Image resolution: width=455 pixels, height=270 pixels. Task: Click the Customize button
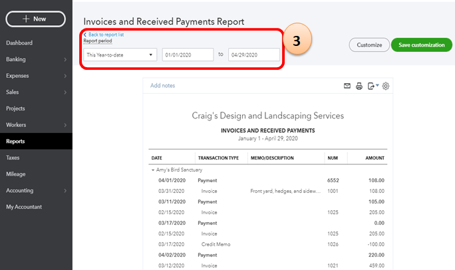369,45
